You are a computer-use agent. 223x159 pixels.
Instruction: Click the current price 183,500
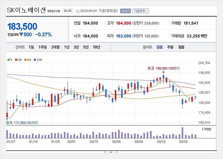pos(22,26)
